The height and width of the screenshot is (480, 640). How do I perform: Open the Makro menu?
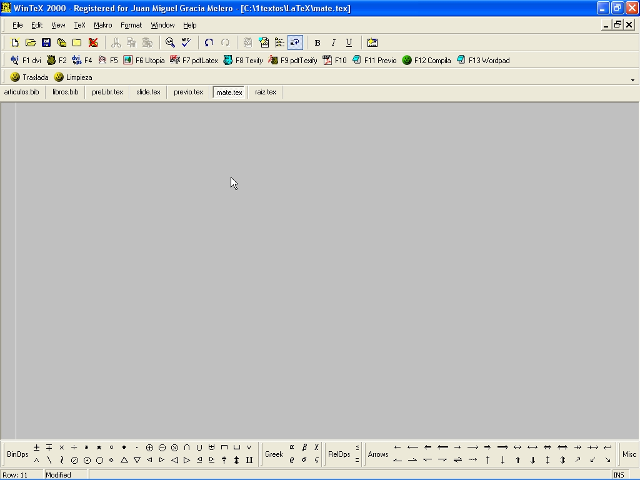tap(103, 25)
